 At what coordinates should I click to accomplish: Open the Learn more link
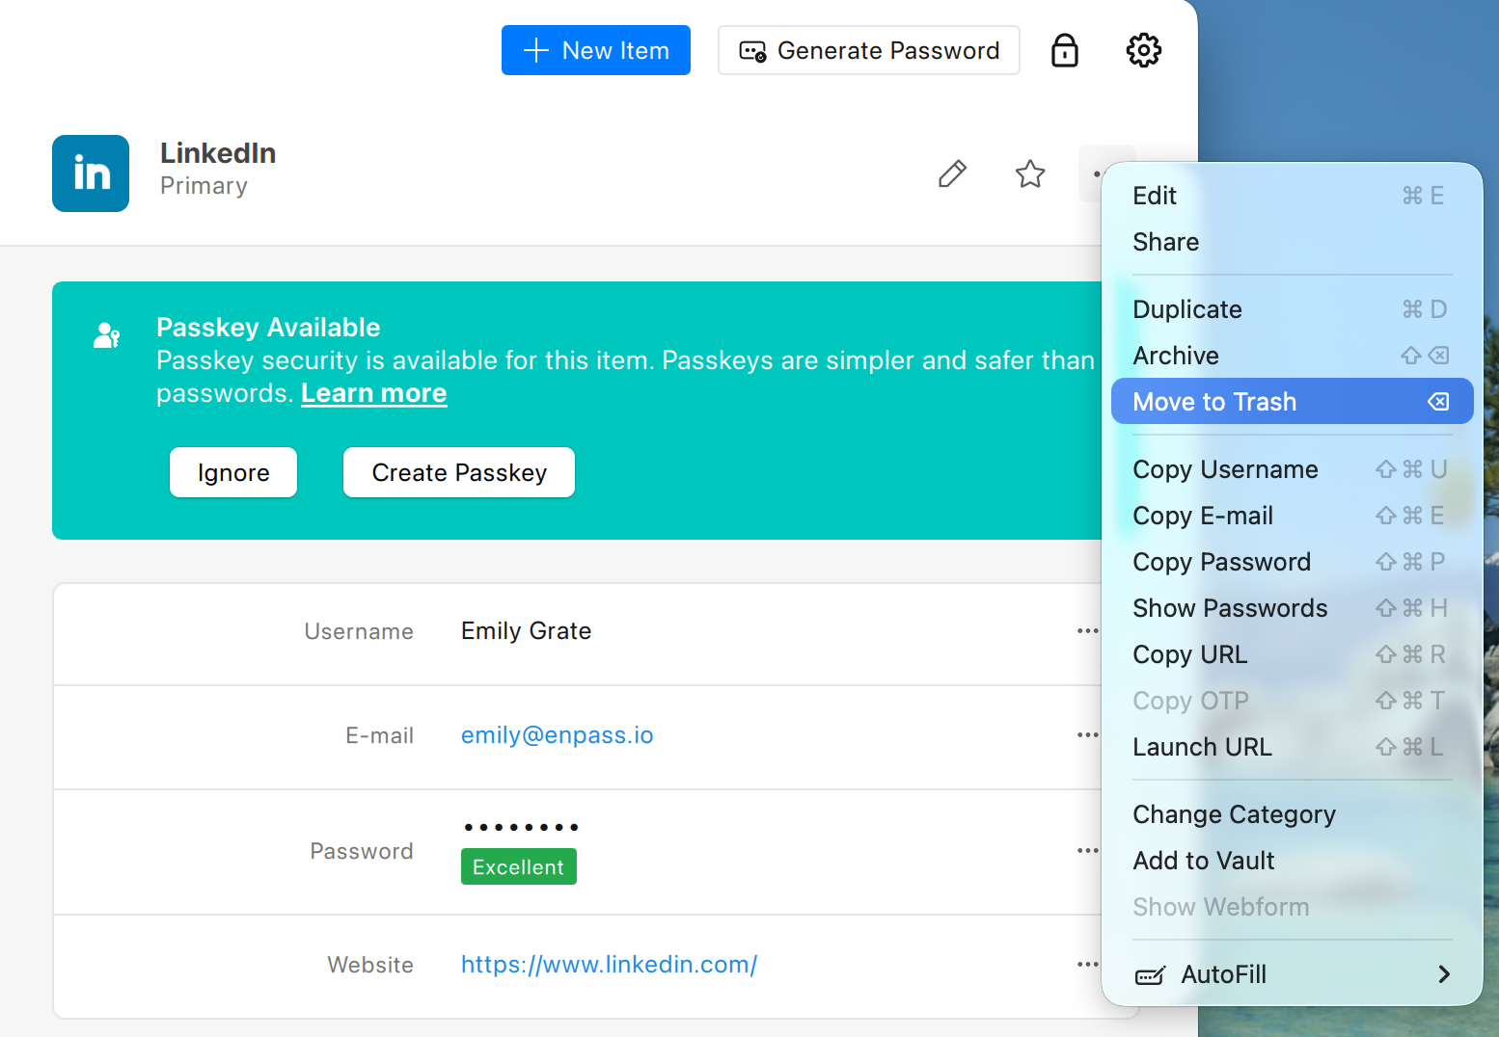[374, 393]
